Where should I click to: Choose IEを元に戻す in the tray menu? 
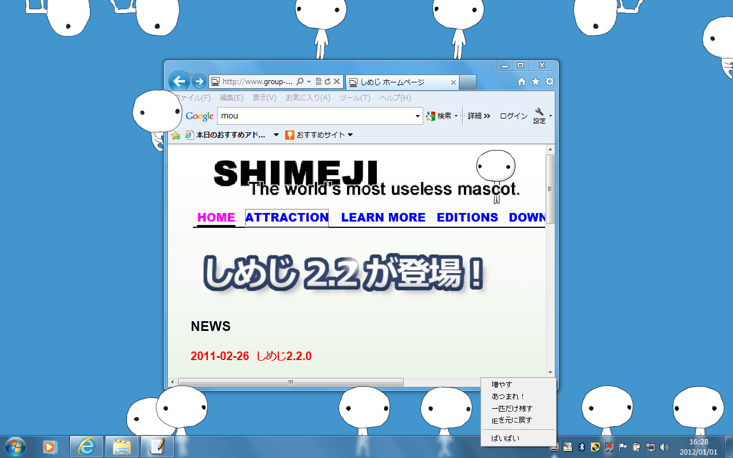[x=518, y=420]
